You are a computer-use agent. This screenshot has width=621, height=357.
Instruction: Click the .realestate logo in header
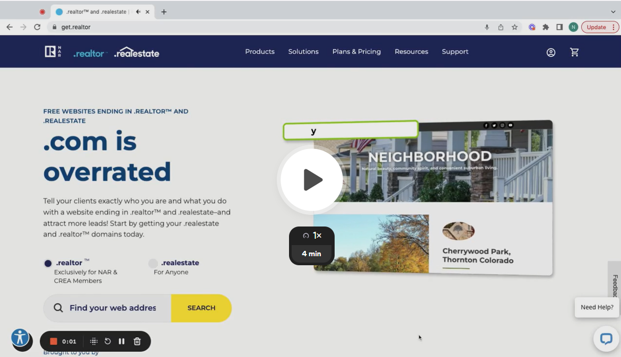point(137,53)
